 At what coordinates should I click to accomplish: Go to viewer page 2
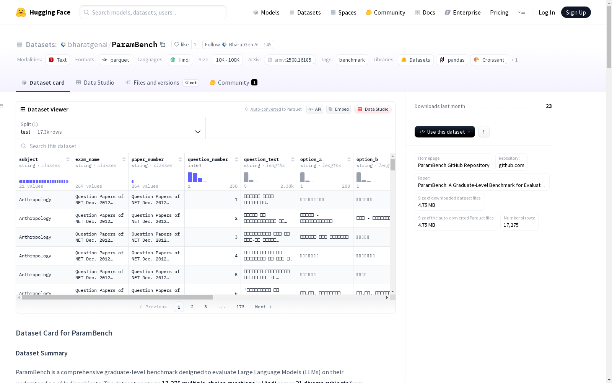pos(192,307)
